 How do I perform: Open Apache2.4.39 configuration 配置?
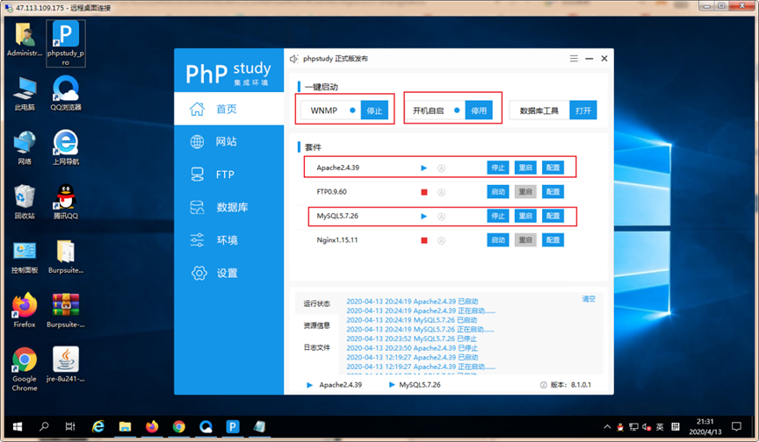553,168
